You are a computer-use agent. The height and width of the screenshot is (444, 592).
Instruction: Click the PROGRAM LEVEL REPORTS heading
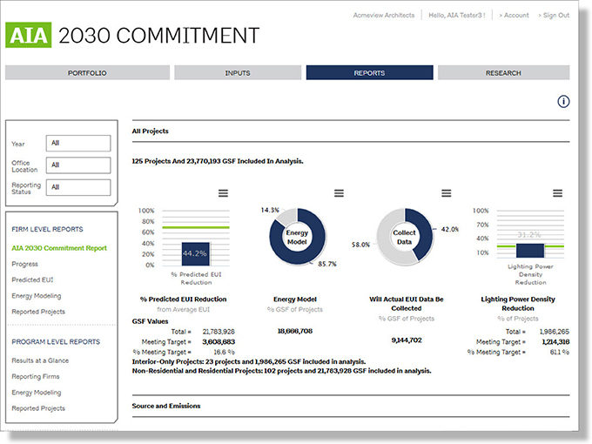coord(56,341)
